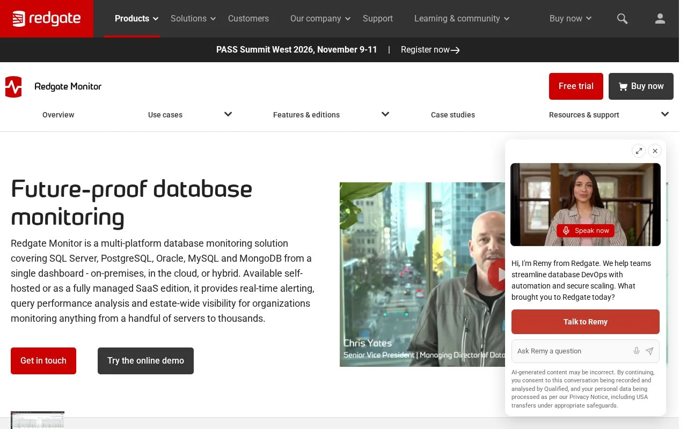Click the PASS Summit West 2026 banner text
Image resolution: width=687 pixels, height=429 pixels.
click(297, 50)
